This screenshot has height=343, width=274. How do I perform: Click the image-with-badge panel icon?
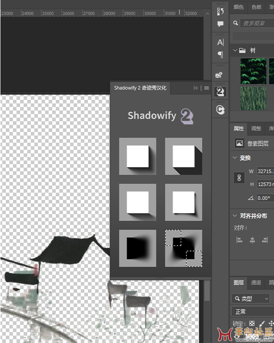(219, 75)
